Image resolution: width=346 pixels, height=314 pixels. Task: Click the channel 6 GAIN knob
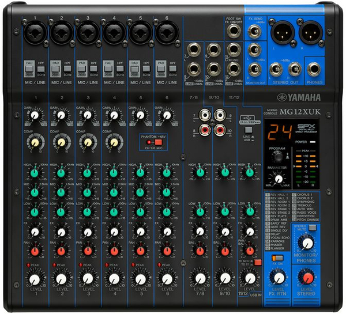(167, 115)
